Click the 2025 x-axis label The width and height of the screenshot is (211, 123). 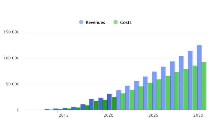click(153, 115)
